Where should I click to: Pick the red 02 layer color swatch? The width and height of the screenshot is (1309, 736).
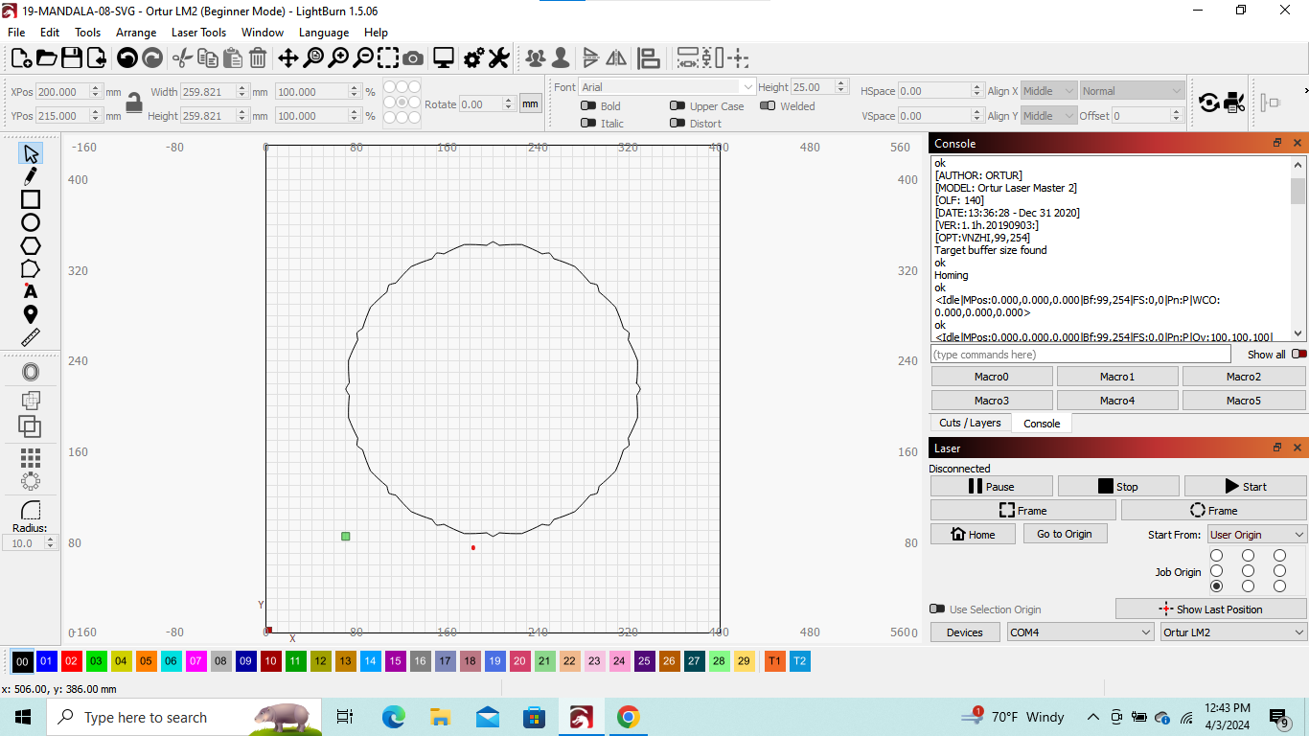(x=72, y=661)
